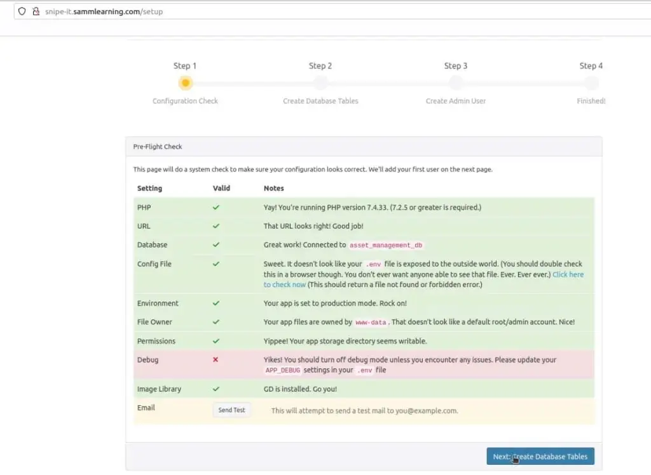Click the 'asset_management_db' code text
The width and height of the screenshot is (651, 475).
(386, 245)
